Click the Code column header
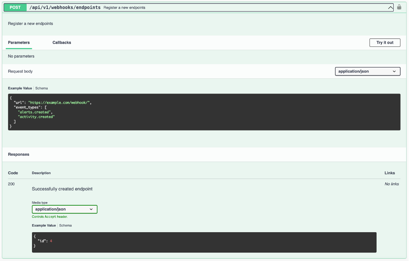 (13, 173)
